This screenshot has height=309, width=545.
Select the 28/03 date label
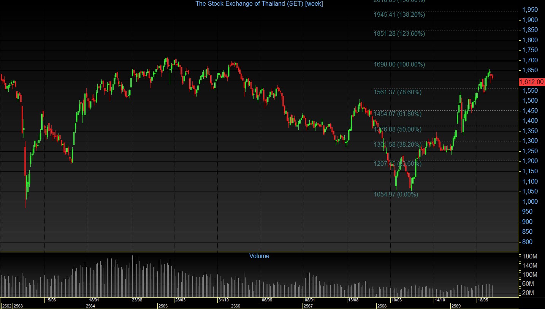point(181,300)
